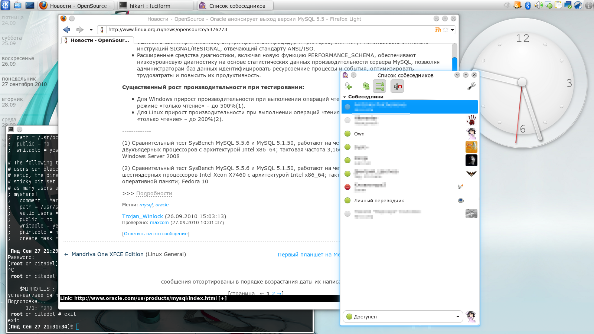Viewport: 594px width, 334px height.
Task: Switch to hikari : luciform taskbar entry
Action: (x=156, y=6)
